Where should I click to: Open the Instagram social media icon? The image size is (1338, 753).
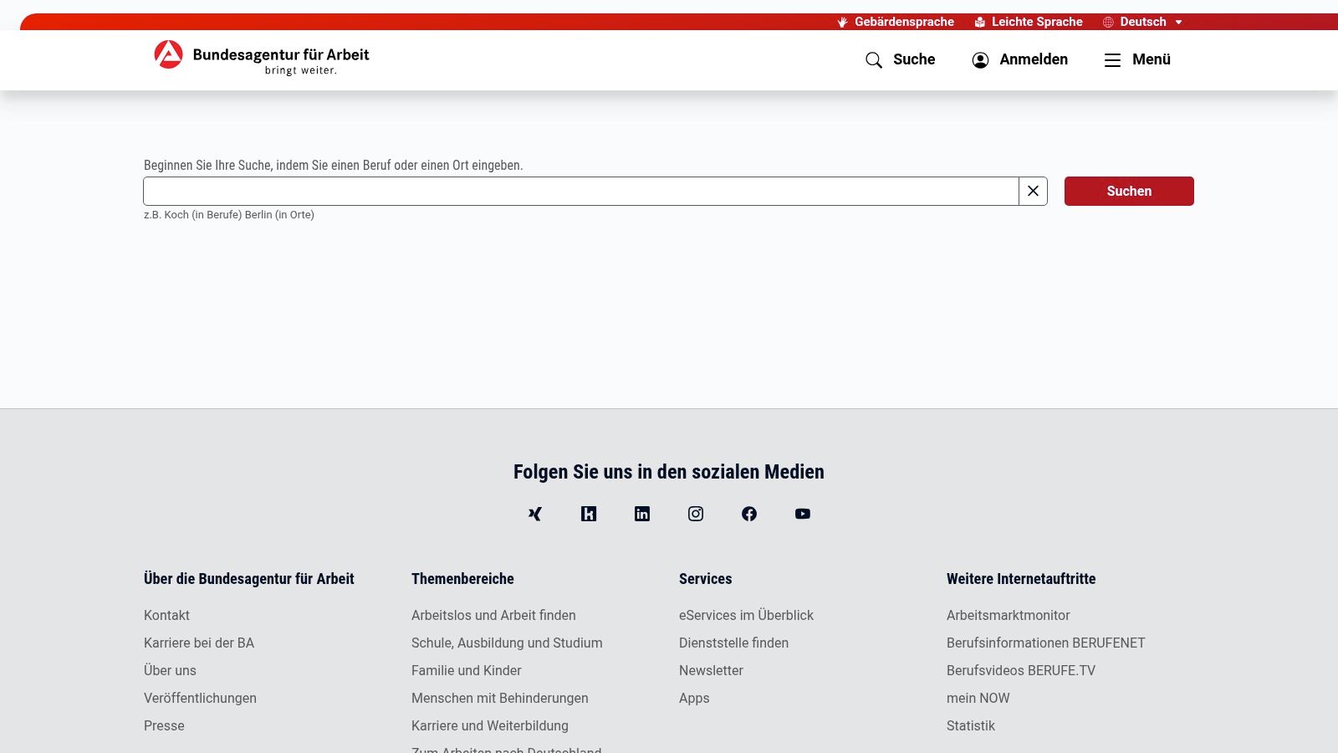pos(696,514)
